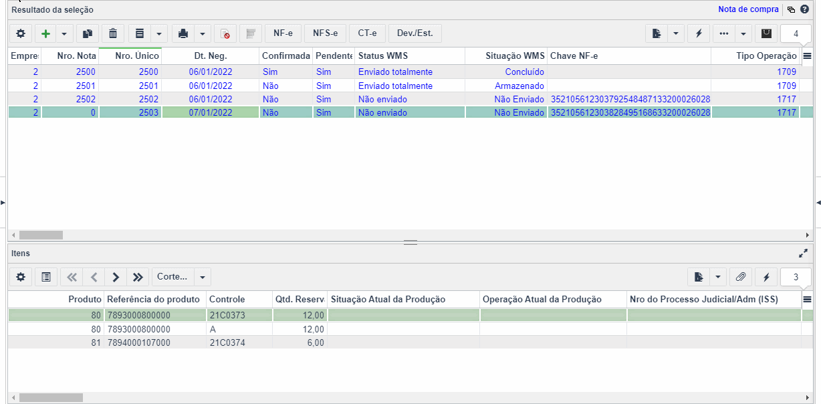This screenshot has height=404, width=821.
Task: Print the nota using the printer icon
Action: point(183,33)
